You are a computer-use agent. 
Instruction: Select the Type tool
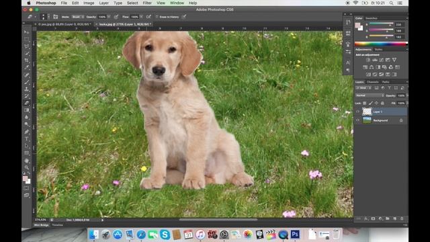(27, 139)
